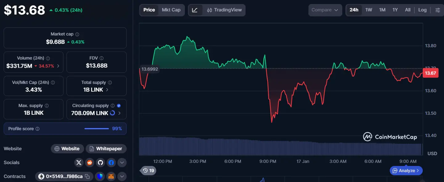This screenshot has width=444, height=182.
Task: Open the GitHub social icon
Action: (x=100, y=163)
